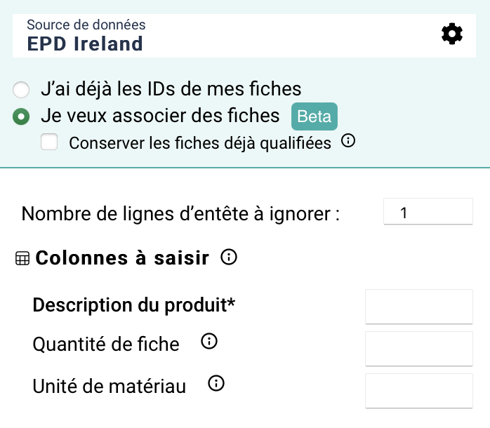The width and height of the screenshot is (490, 428).
Task: Open the data source settings gear
Action: (x=452, y=34)
